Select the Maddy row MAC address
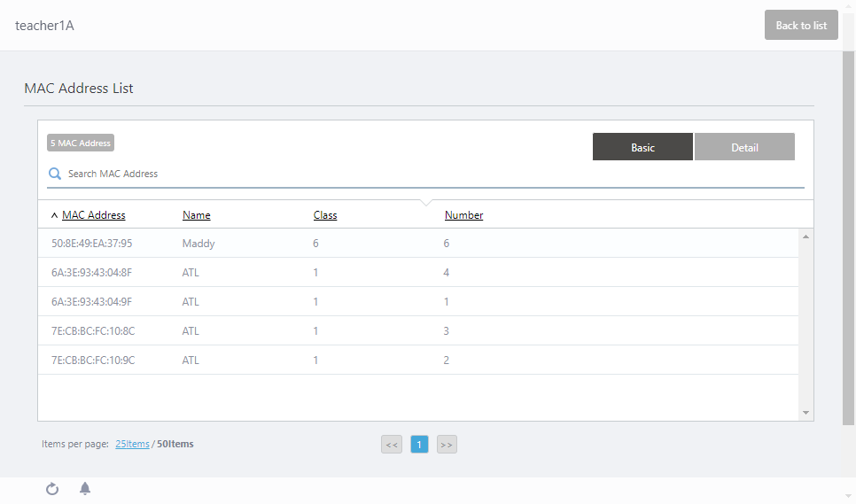 point(92,243)
